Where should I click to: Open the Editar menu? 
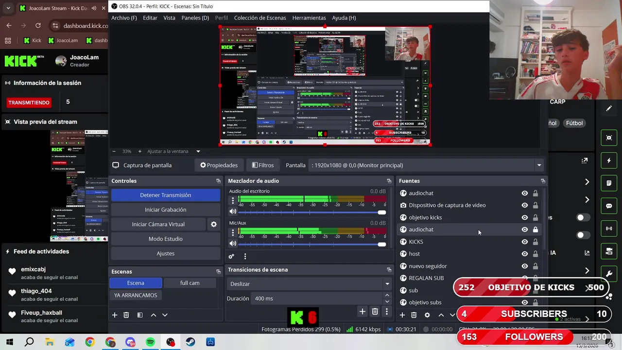point(150,17)
